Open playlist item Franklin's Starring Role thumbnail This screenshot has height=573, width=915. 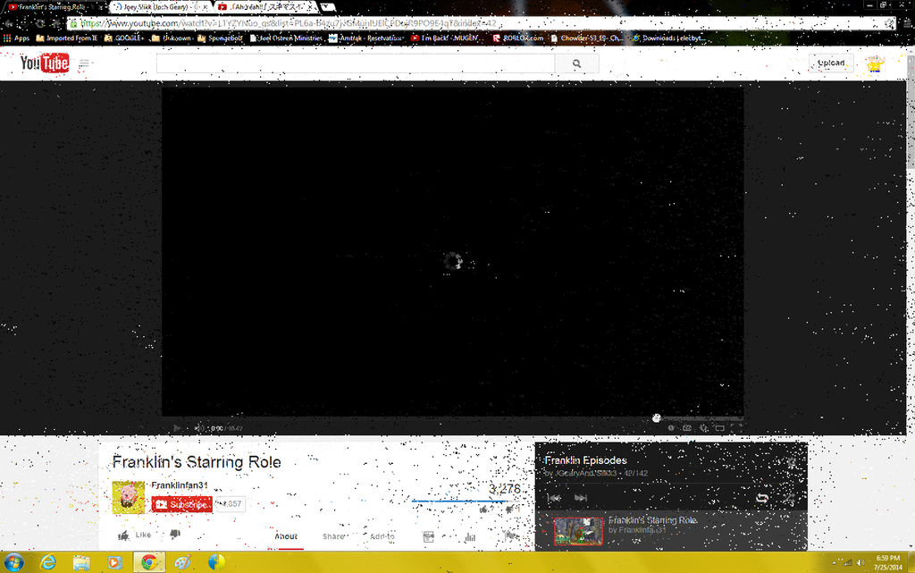(578, 531)
